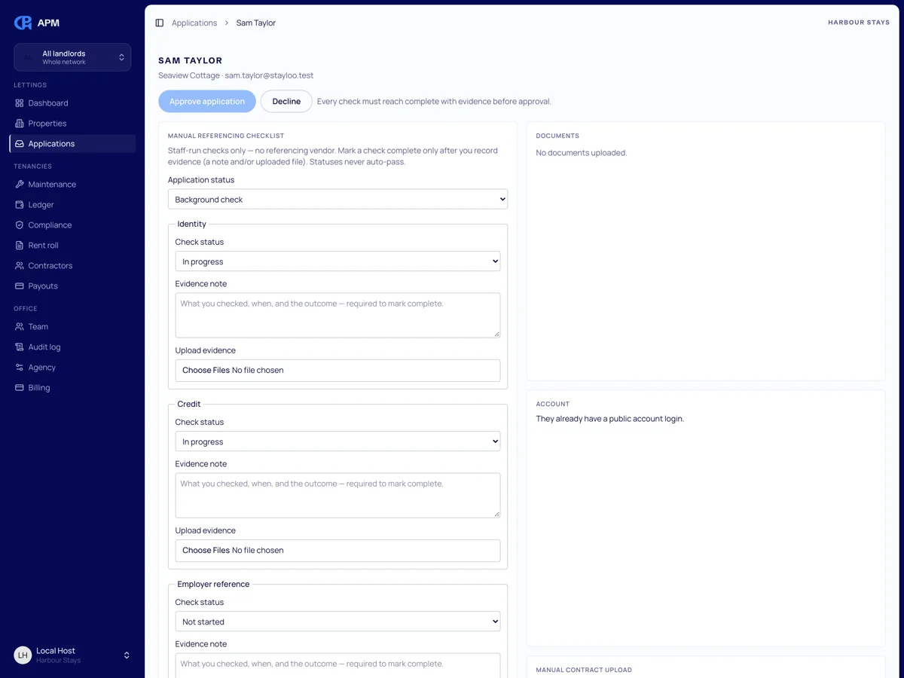Click 'No documents uploaded.' text
This screenshot has width=904, height=678.
[582, 153]
